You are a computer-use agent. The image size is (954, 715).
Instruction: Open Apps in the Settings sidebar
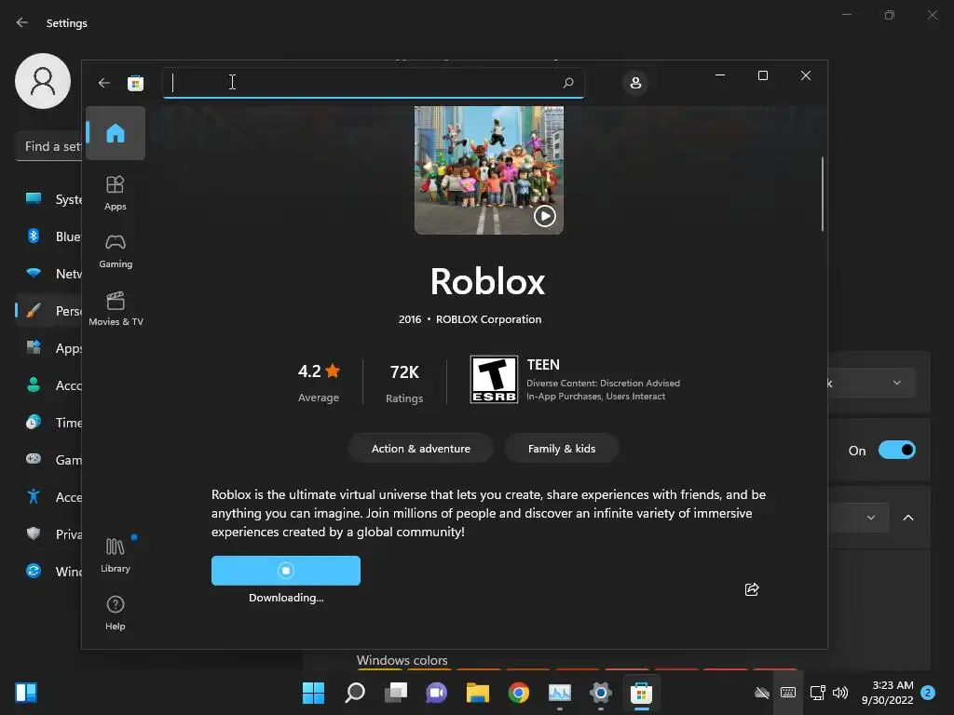point(48,348)
